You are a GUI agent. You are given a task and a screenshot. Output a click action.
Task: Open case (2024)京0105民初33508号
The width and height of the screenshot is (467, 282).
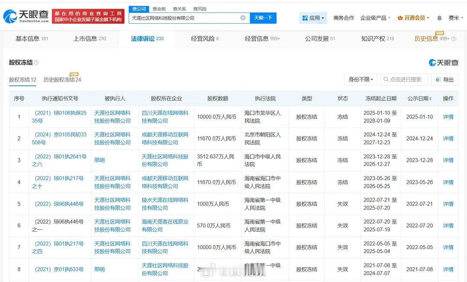point(59,138)
